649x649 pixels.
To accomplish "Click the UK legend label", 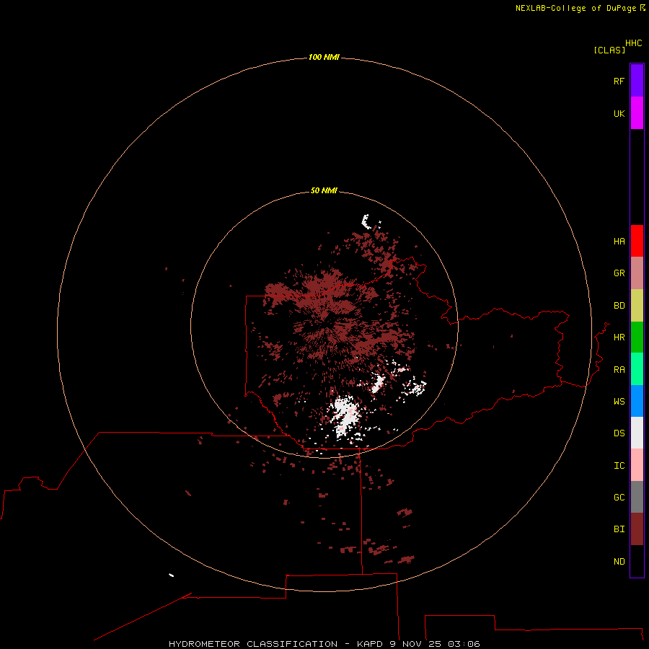I will pyautogui.click(x=619, y=113).
